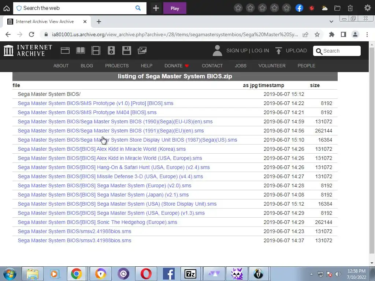The width and height of the screenshot is (375, 281).
Task: Share this page via the share icon
Action: click(x=305, y=34)
